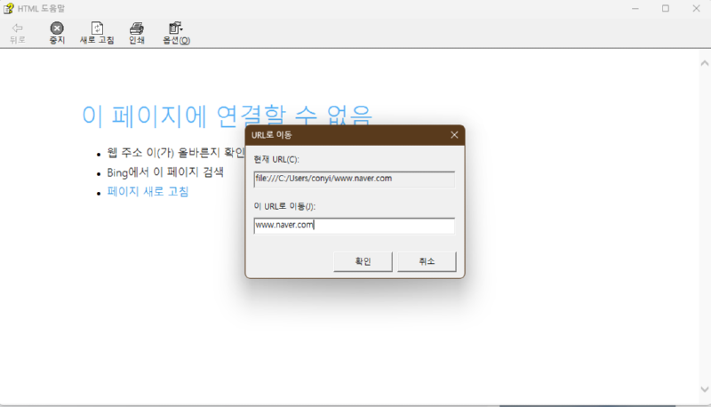The height and width of the screenshot is (407, 711).
Task: Maximize the HTML 도움말 window
Action: click(665, 9)
